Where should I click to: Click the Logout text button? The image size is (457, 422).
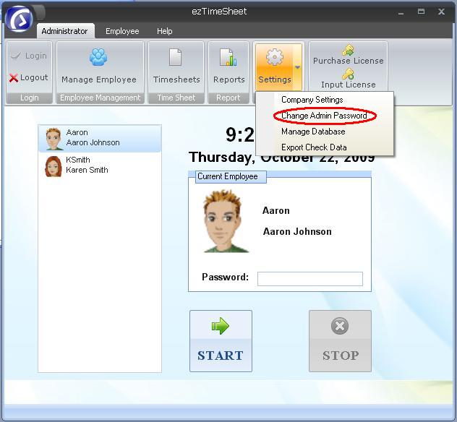pyautogui.click(x=34, y=77)
